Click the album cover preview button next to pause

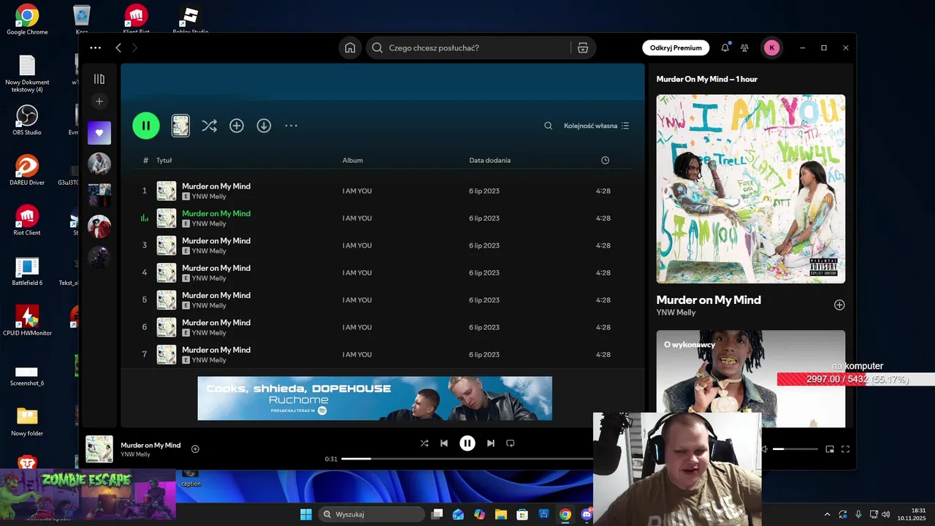(180, 126)
